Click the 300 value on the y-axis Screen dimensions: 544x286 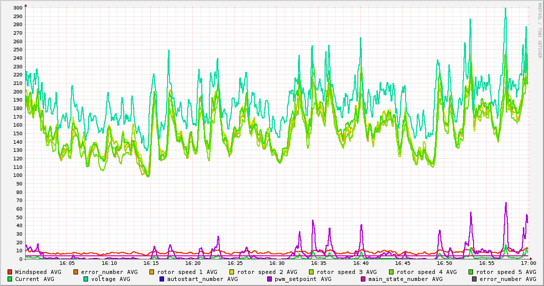[17, 8]
